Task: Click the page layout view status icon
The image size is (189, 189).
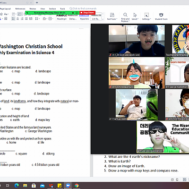Action: [184, 180]
